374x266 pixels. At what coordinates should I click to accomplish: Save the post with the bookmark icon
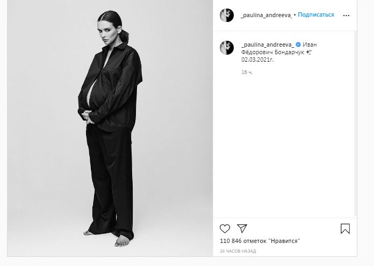click(345, 228)
